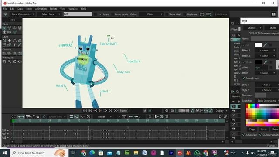Pick the Add Bone tool
Viewport: 279px width, 157px height.
(14, 28)
